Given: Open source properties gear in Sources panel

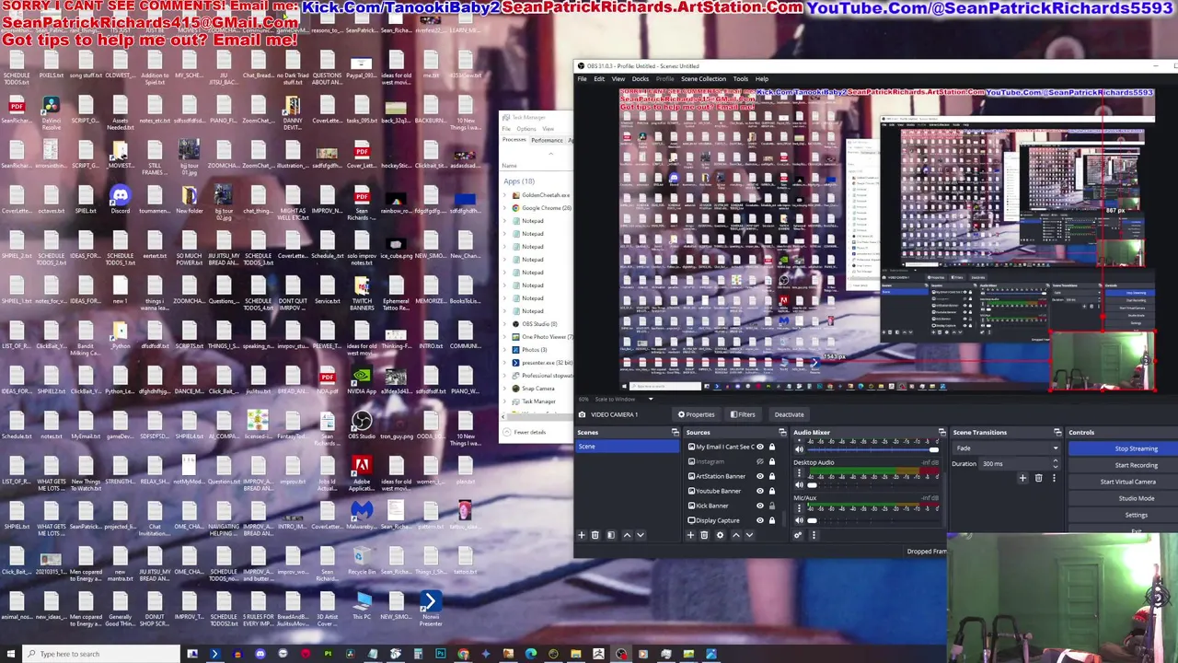Looking at the screenshot, I should 720,535.
